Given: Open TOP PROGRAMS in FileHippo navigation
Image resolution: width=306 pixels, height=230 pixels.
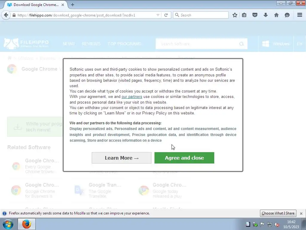Looking at the screenshot, I should 124,44.
